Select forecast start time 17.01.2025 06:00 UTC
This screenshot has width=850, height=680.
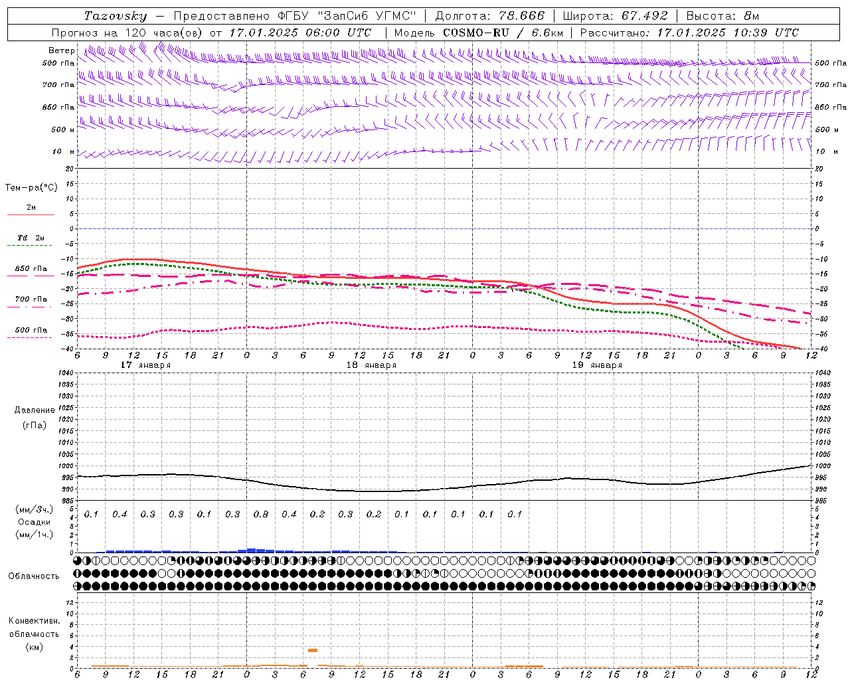[x=300, y=33]
